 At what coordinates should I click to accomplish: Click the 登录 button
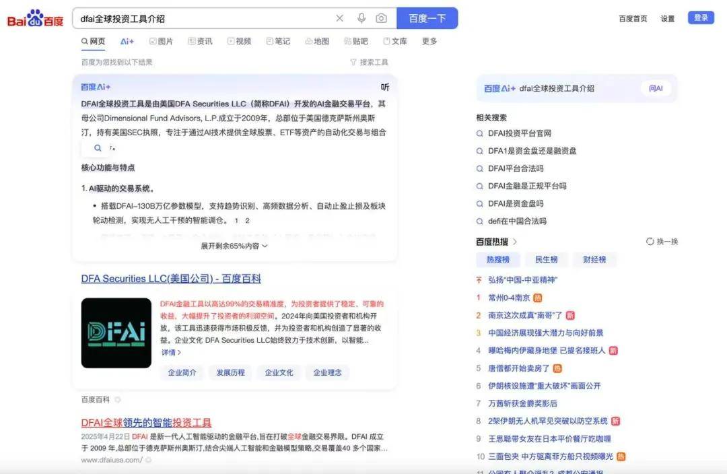(x=701, y=18)
